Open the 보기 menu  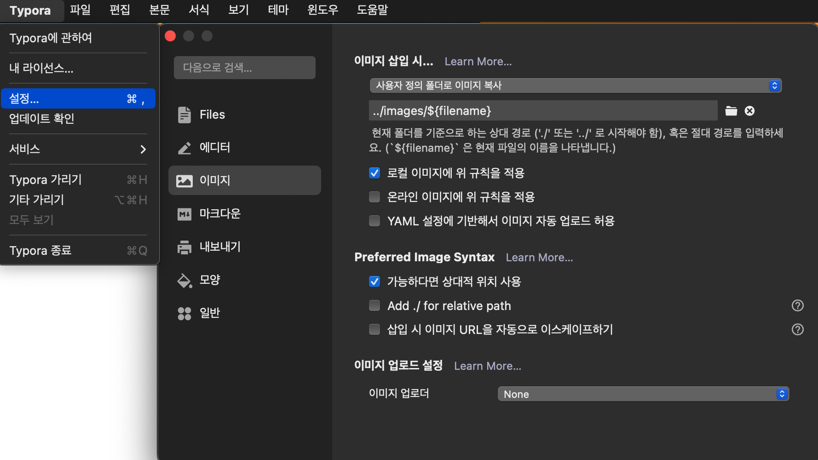pyautogui.click(x=239, y=10)
